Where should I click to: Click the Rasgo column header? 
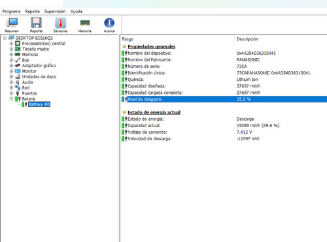click(x=128, y=39)
